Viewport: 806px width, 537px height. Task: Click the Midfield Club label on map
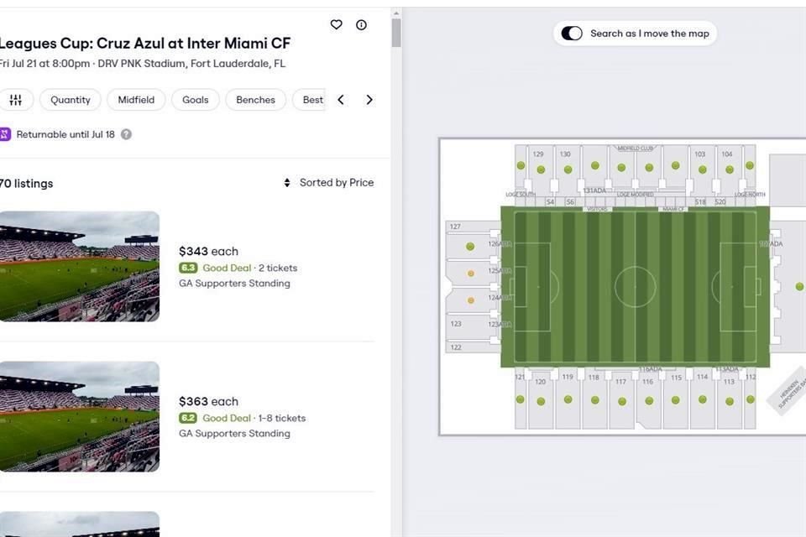tap(636, 149)
